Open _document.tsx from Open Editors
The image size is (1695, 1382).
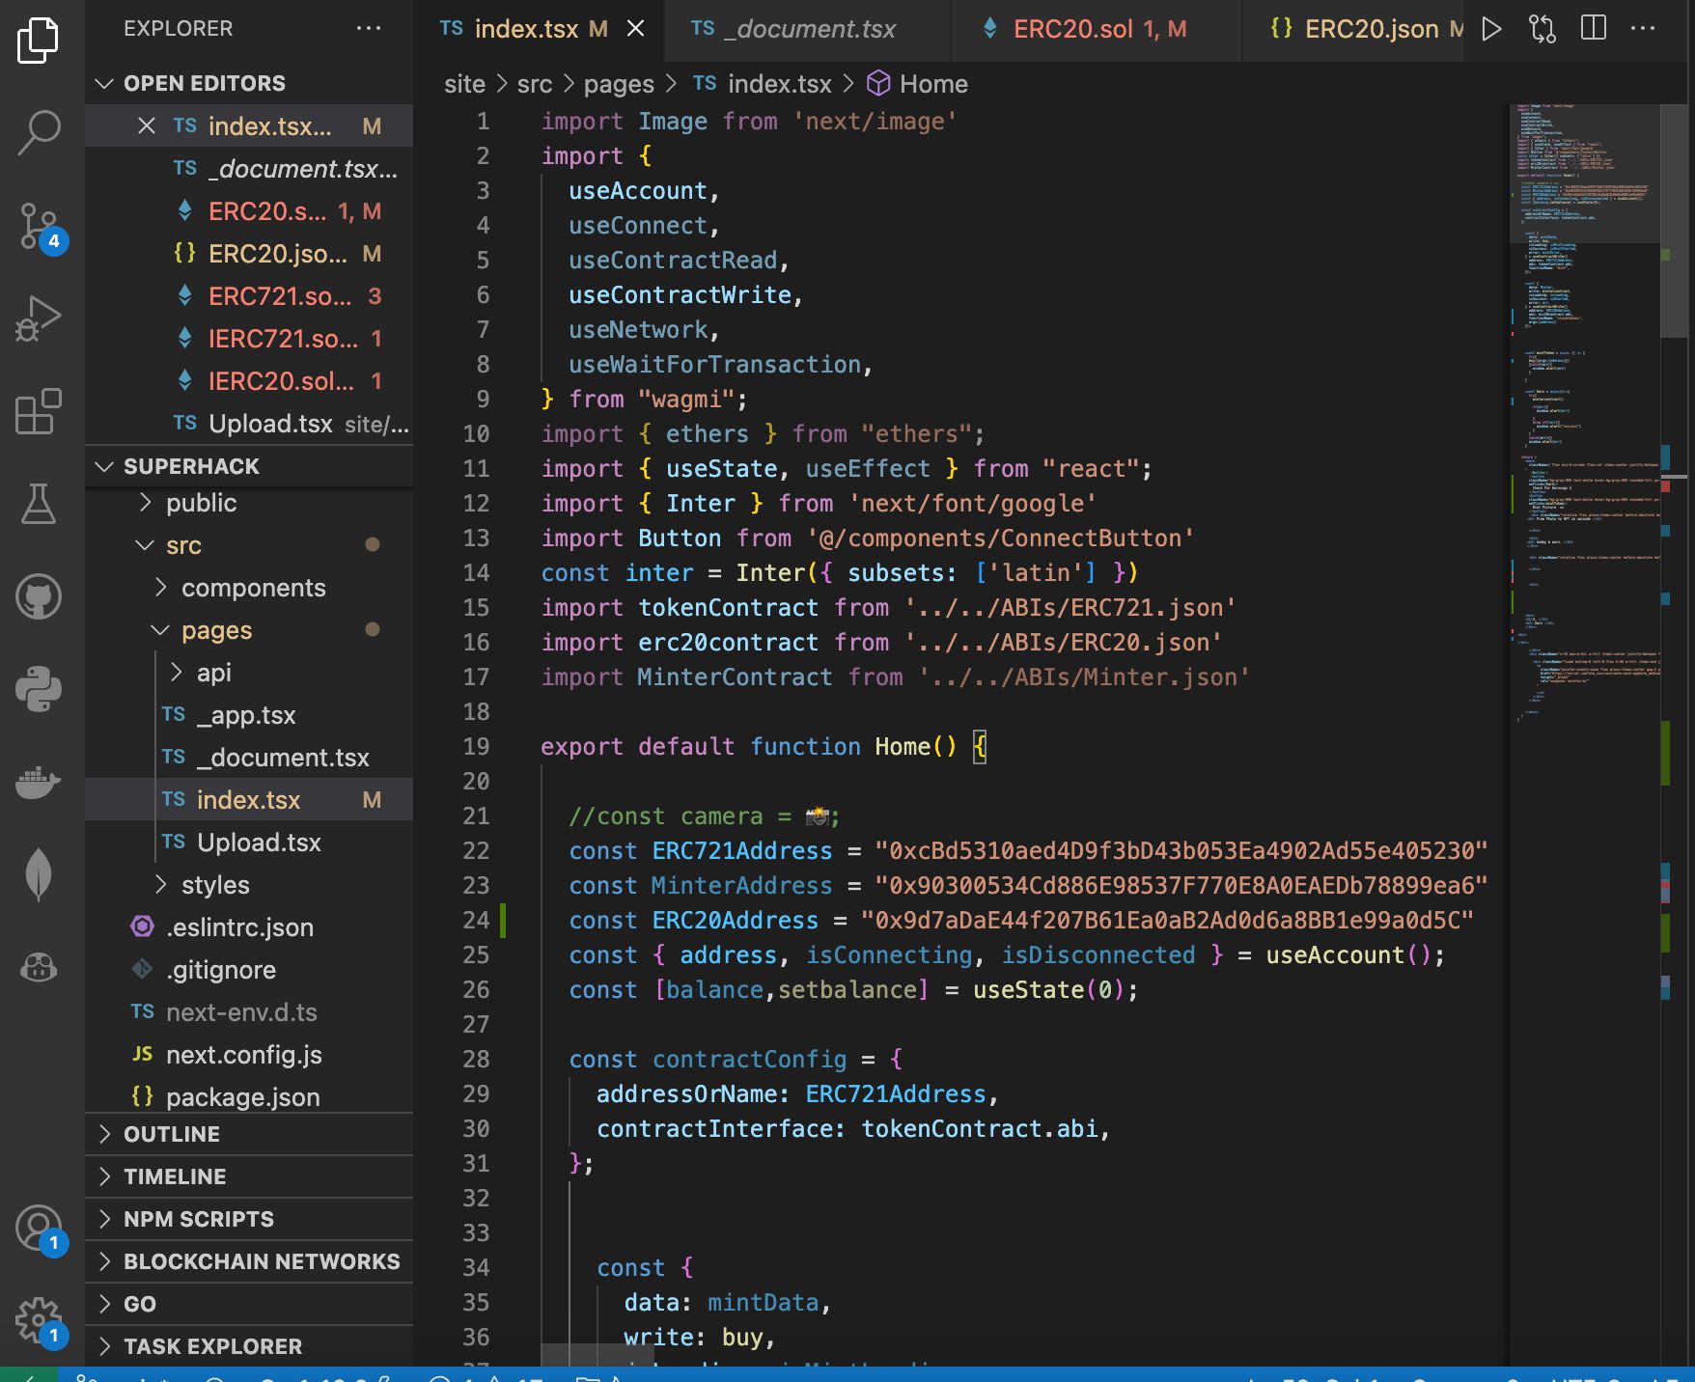coord(249,169)
